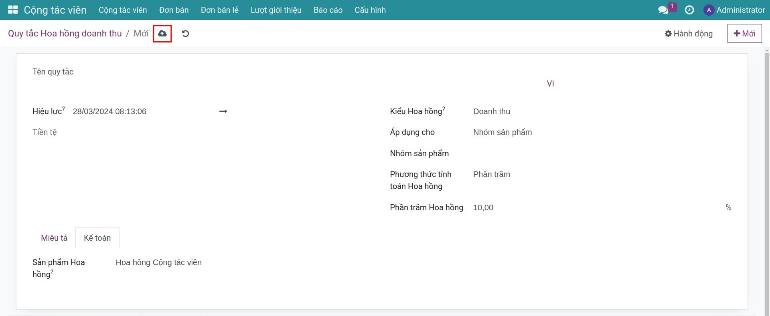770x316 pixels.
Task: Open the Cấu hình menu
Action: point(370,10)
